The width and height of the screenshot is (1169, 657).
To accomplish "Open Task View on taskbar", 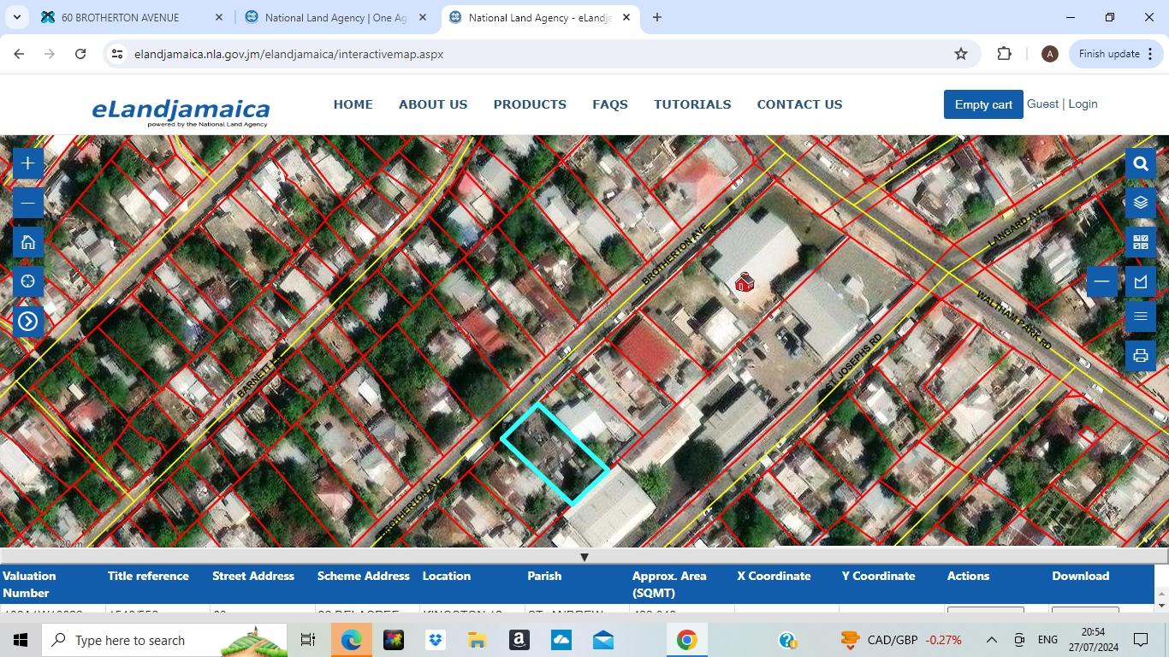I will tap(308, 640).
